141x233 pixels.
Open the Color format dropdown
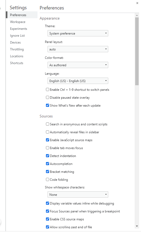pos(78,65)
